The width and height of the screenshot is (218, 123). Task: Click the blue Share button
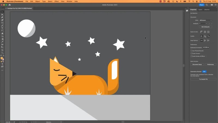coord(201,5)
